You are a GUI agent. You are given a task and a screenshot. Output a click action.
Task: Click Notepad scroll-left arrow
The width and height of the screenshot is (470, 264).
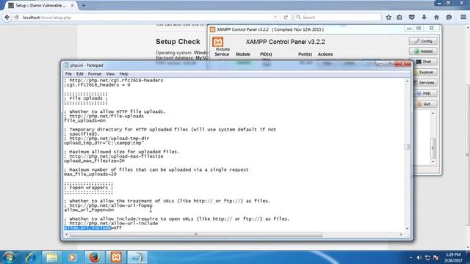point(66,235)
